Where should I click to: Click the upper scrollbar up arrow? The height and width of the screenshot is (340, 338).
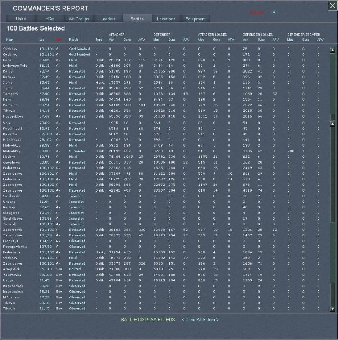(x=332, y=50)
